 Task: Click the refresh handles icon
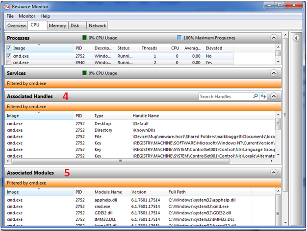tap(263, 97)
